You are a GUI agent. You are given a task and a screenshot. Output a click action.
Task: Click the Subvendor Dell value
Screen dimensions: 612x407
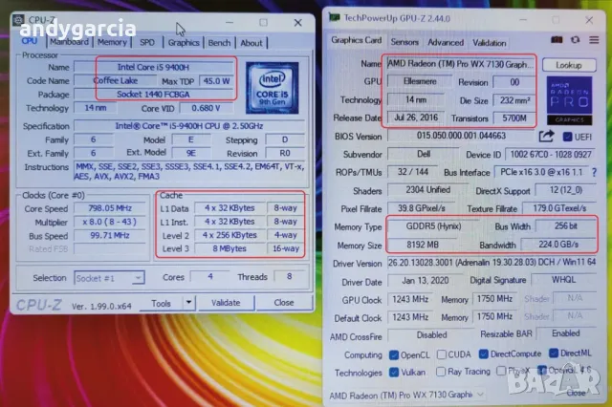pos(424,154)
